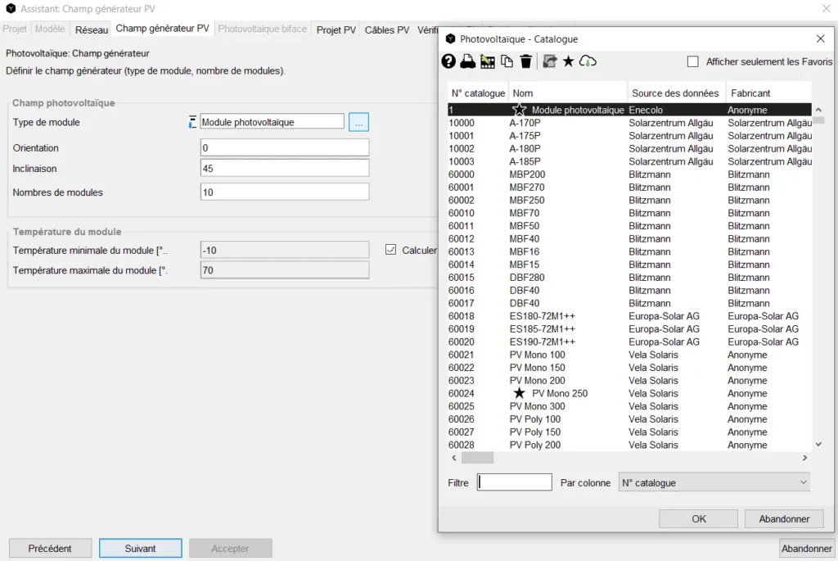The image size is (838, 561).
Task: Enable 'Afficher seulement les Favoris' checkbox
Action: click(693, 61)
